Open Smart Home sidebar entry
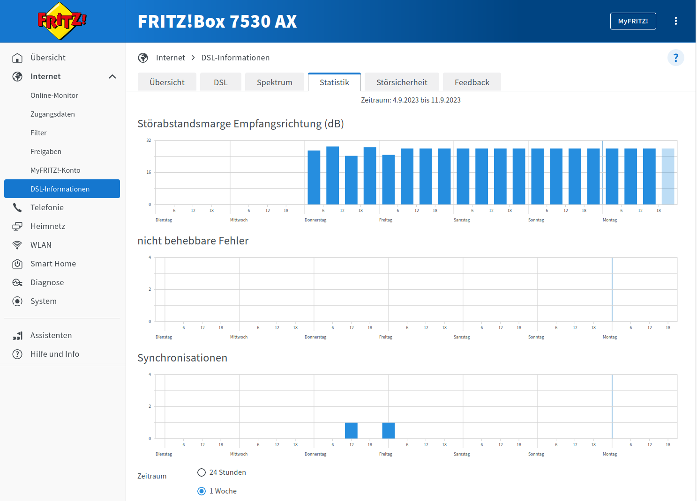 pyautogui.click(x=62, y=264)
